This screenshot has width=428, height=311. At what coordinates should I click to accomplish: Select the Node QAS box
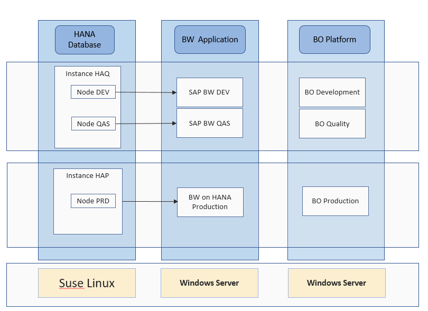[x=94, y=124]
